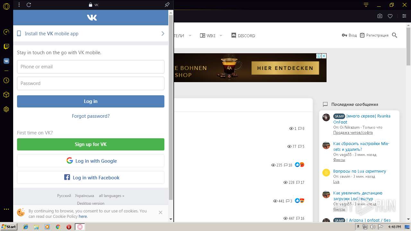Open sidebar setup three-dots at bottom
411x231 pixels.
pyautogui.click(x=6, y=209)
